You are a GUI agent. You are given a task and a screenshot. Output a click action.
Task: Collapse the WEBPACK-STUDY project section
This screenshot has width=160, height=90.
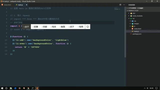(127, 10)
